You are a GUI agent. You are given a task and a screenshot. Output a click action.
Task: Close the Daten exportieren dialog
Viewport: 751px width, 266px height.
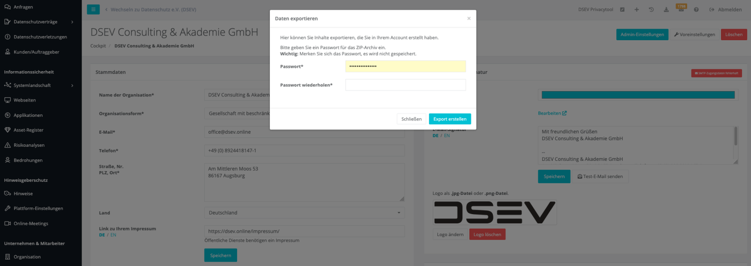click(x=469, y=18)
